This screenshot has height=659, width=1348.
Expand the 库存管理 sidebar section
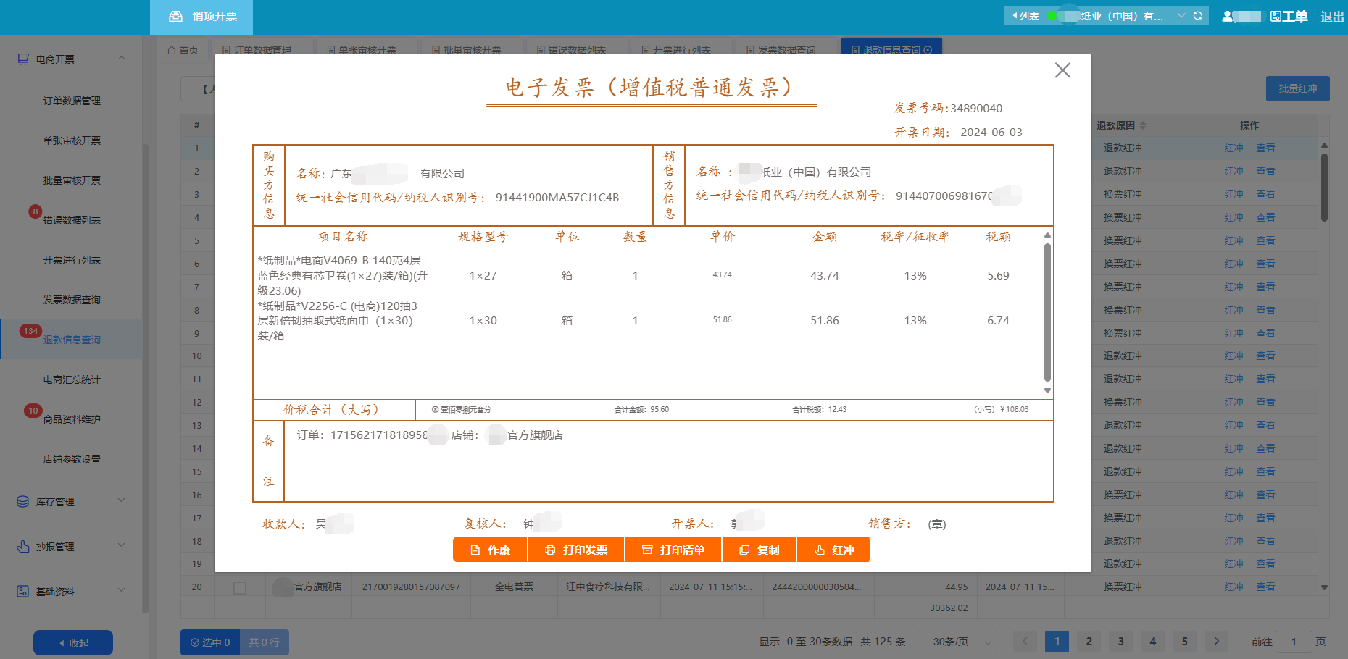coord(122,500)
